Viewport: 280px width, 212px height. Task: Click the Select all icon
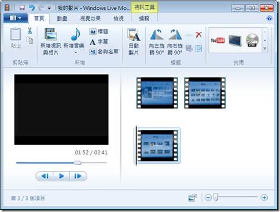coord(198,48)
